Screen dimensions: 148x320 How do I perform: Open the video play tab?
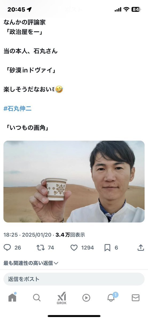pyautogui.click(x=86, y=298)
